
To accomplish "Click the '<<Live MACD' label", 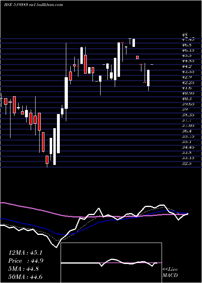I will point(170,272).
